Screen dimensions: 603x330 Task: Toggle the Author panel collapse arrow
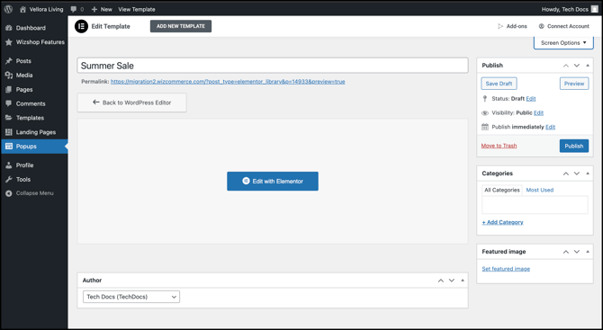(x=463, y=281)
